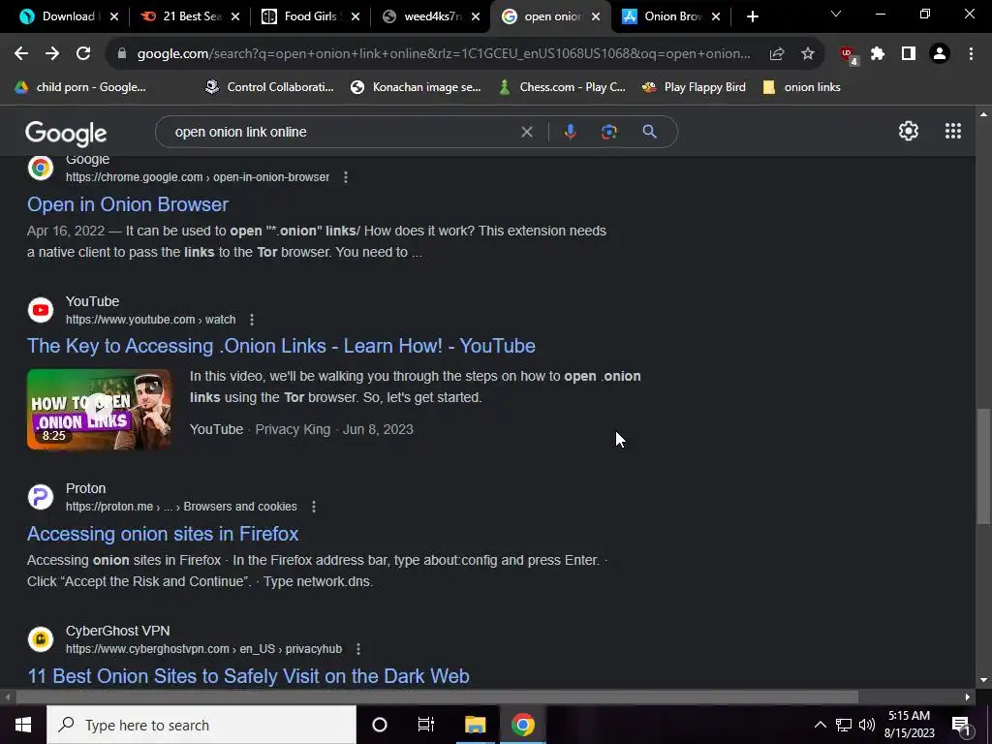This screenshot has width=992, height=744.
Task: Open the Windows Start menu
Action: (23, 725)
